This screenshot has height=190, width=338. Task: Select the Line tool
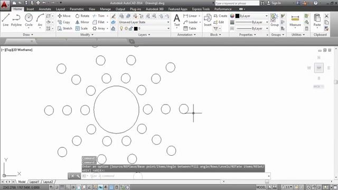[x=6, y=20]
